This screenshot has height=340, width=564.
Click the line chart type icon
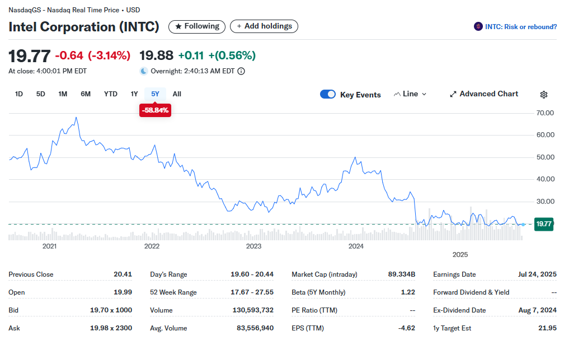tap(397, 94)
